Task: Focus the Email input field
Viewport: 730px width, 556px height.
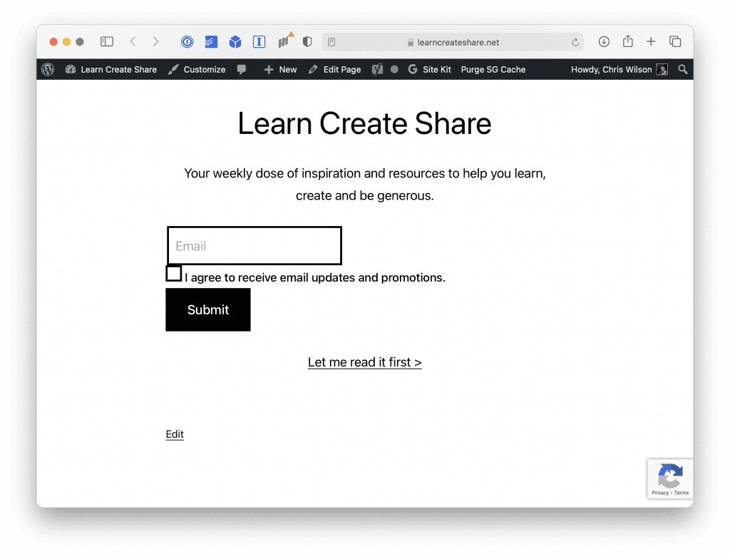Action: coord(255,246)
